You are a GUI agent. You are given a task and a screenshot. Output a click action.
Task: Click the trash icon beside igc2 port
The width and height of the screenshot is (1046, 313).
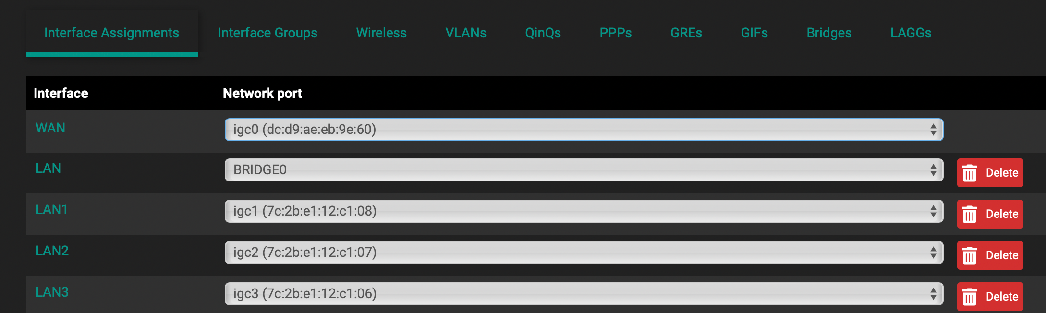coord(970,255)
